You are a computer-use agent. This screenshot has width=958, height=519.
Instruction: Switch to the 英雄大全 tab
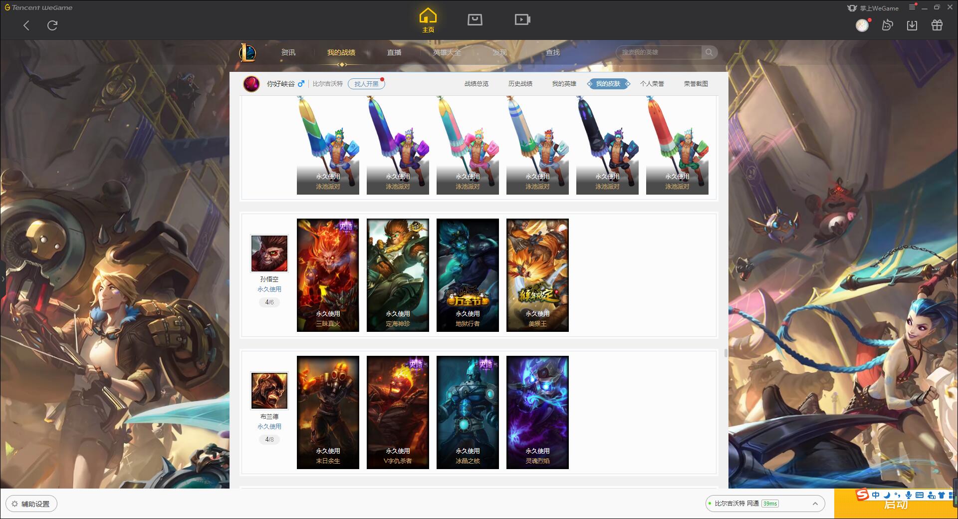point(447,52)
